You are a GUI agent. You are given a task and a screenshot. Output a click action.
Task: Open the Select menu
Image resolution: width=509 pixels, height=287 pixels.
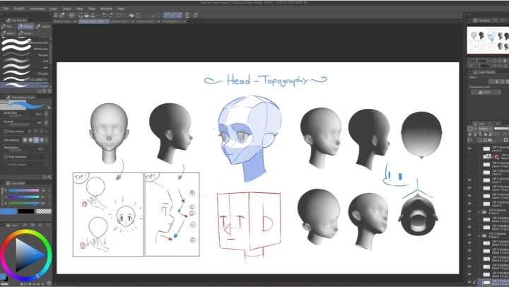67,8
